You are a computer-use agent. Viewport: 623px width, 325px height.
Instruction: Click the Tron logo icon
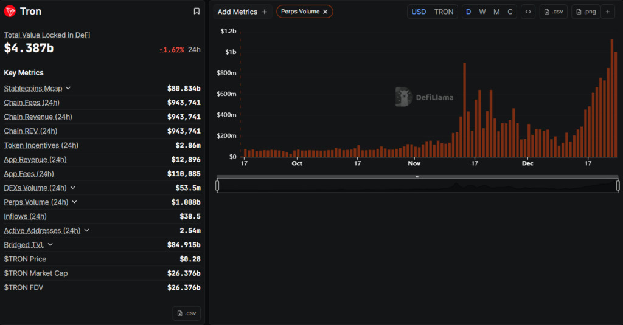pos(10,12)
